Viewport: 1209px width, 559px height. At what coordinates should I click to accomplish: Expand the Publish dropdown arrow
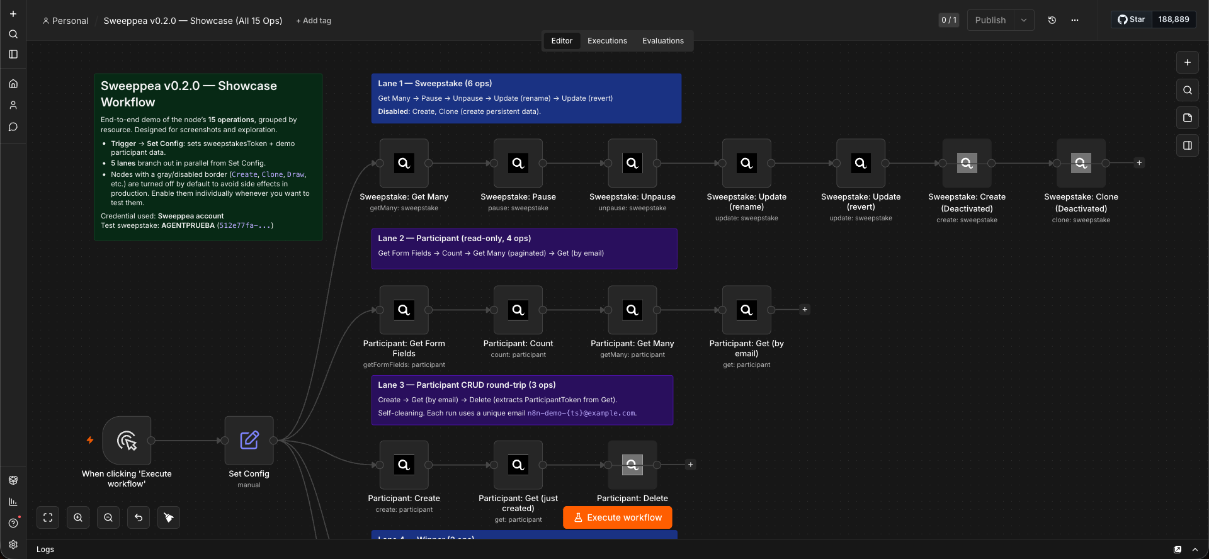tap(1024, 20)
